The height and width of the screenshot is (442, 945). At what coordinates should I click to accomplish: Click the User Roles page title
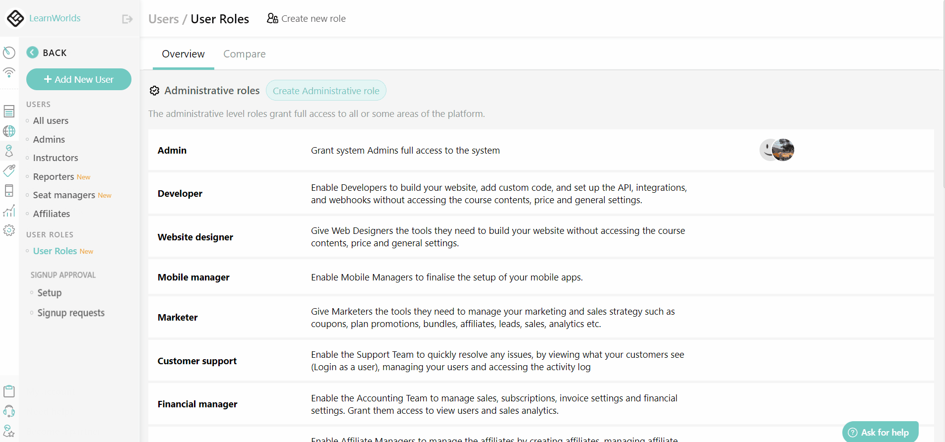pos(220,19)
